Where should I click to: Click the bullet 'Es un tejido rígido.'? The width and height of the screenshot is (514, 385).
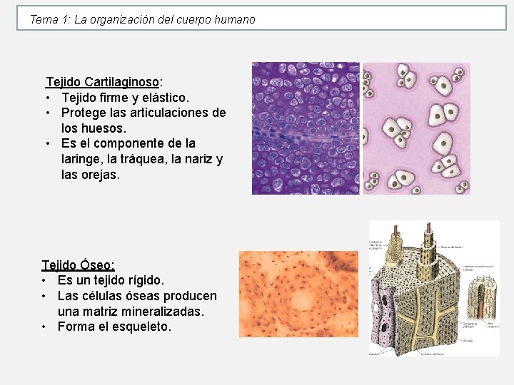[x=111, y=280]
